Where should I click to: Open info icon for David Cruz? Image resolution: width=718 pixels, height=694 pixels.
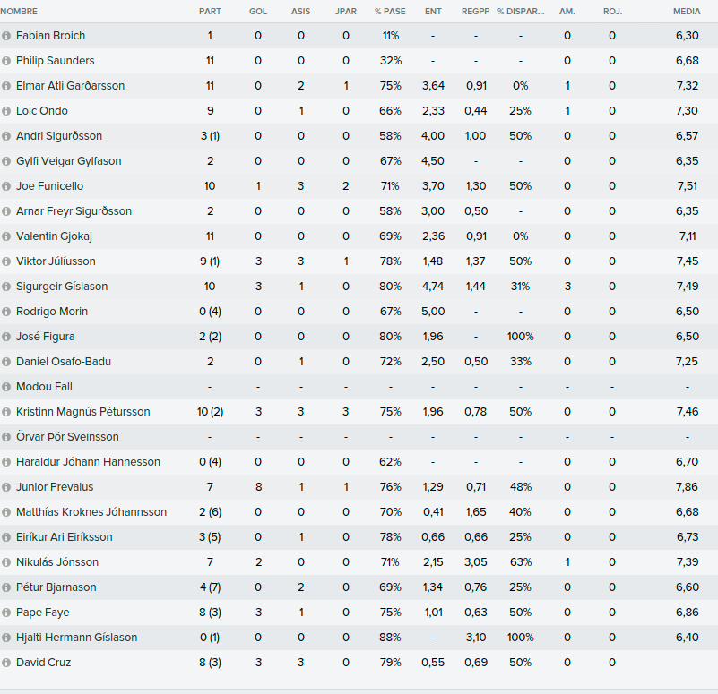[x=6, y=663]
